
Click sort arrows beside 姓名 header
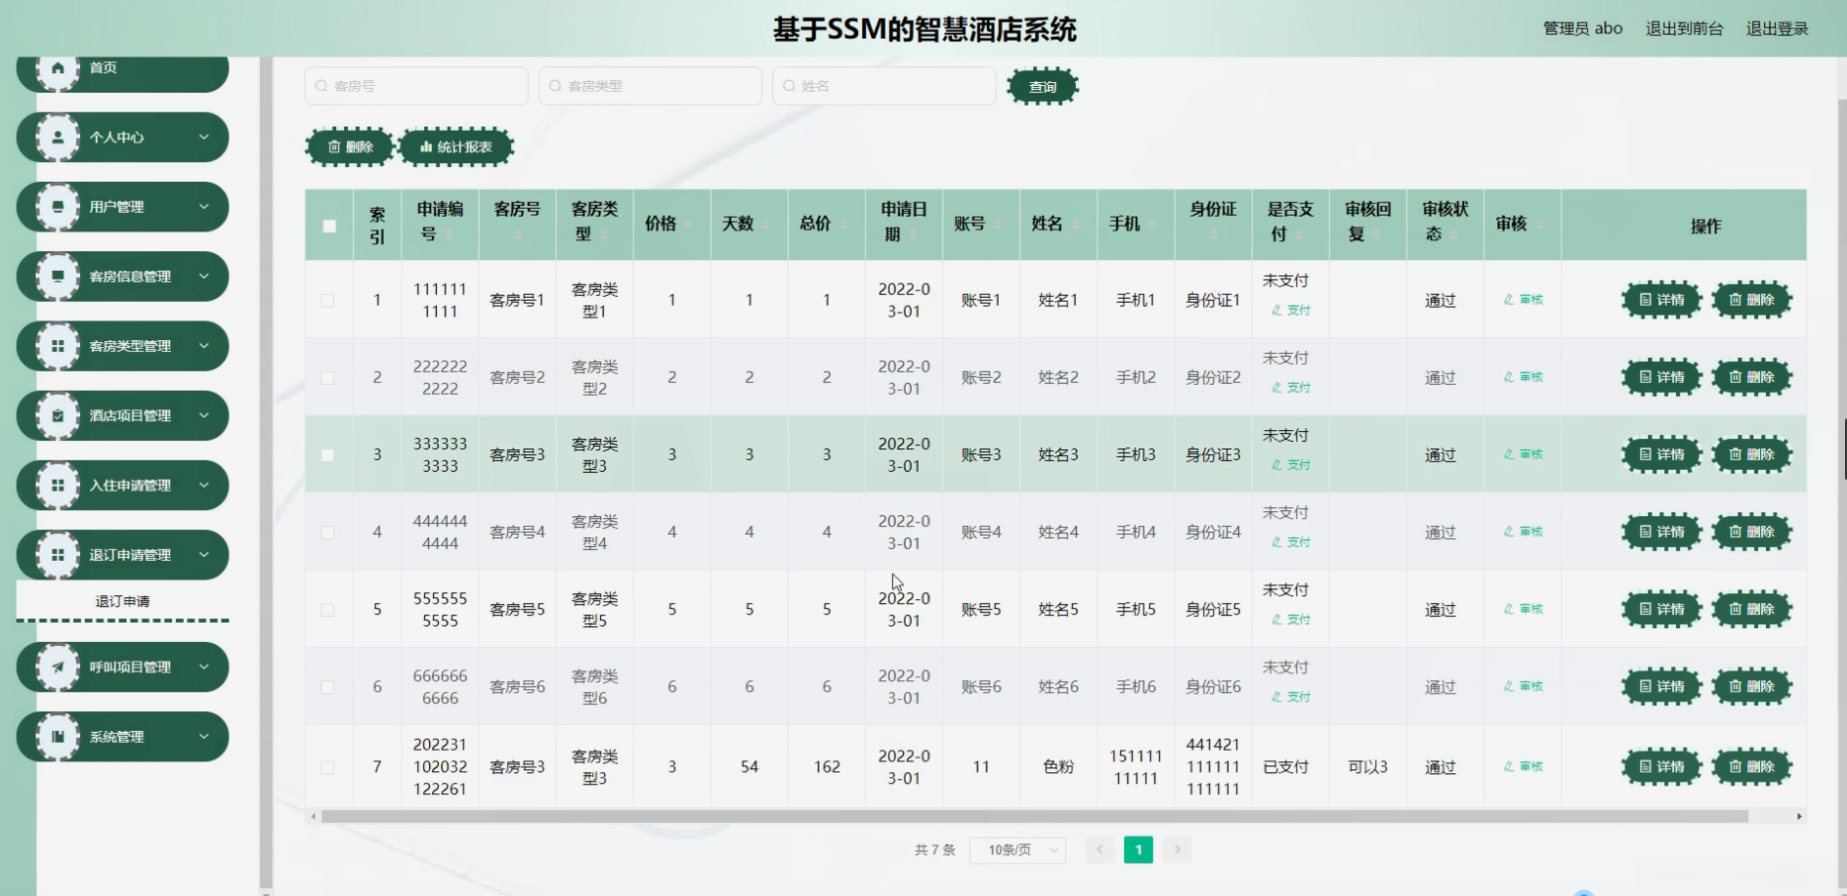1075,225
